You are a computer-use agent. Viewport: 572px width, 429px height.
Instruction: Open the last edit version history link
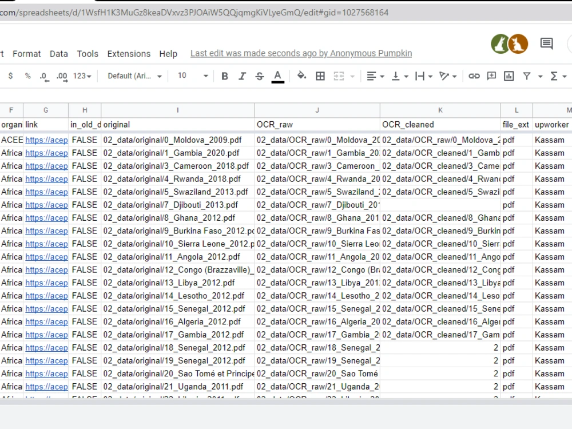(x=301, y=53)
